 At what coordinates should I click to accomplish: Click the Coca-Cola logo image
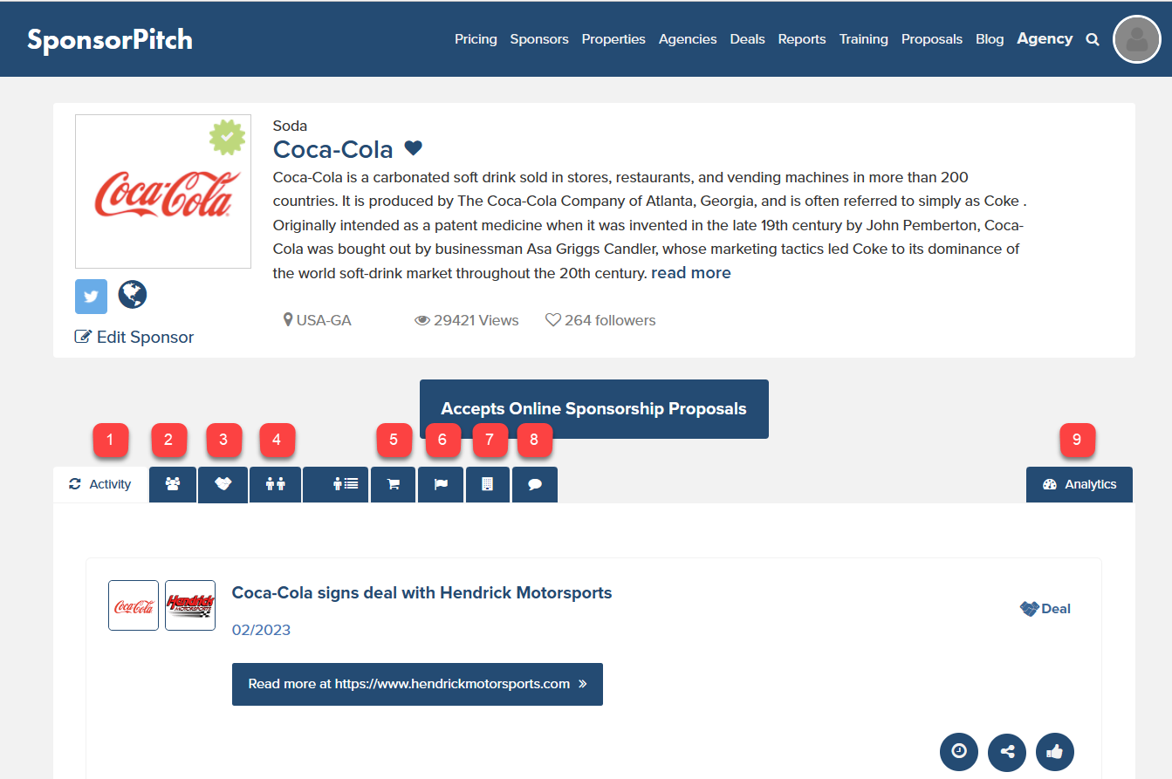pyautogui.click(x=163, y=191)
